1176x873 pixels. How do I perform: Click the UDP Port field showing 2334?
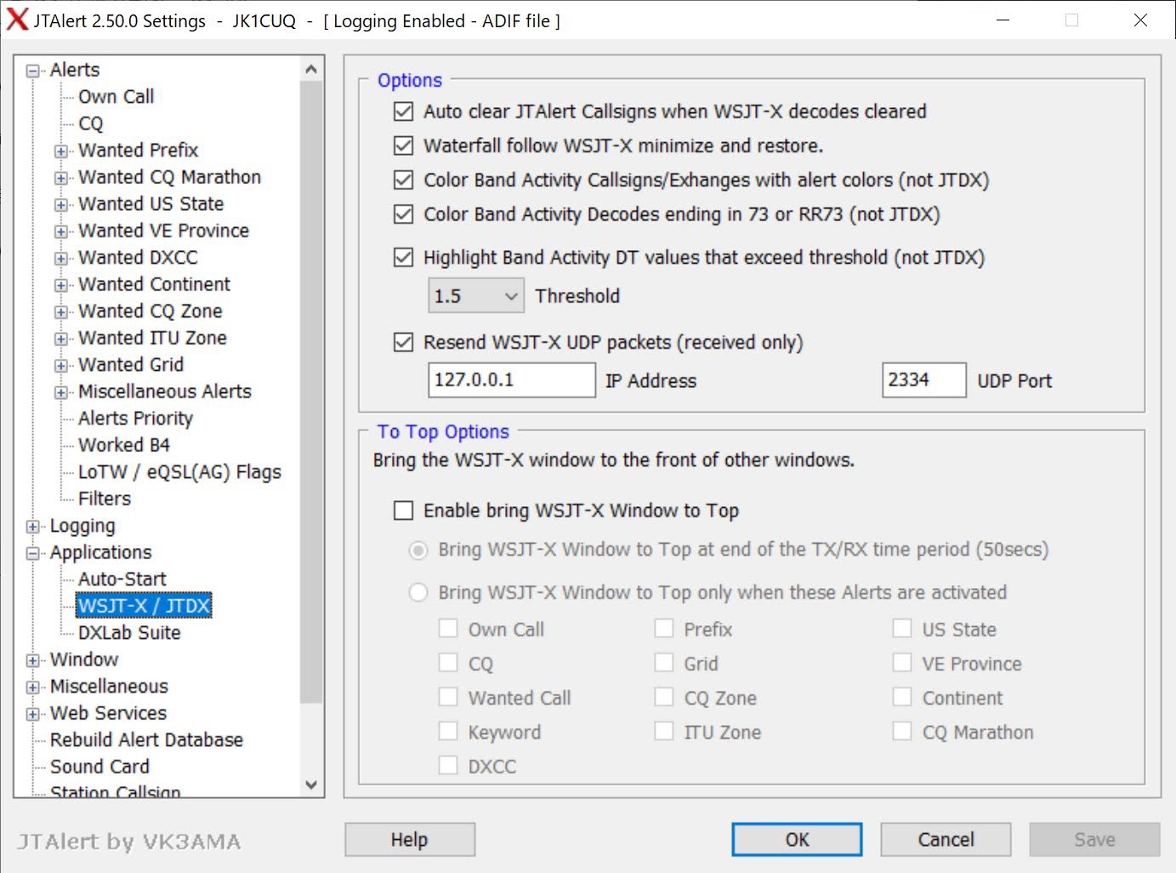click(x=924, y=379)
